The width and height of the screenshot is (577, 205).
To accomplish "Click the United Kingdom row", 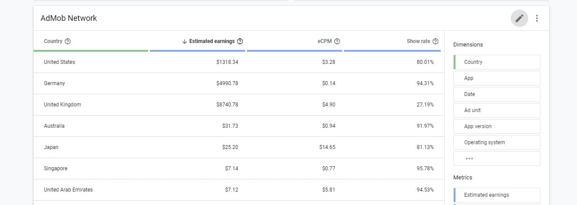I will 239,105.
